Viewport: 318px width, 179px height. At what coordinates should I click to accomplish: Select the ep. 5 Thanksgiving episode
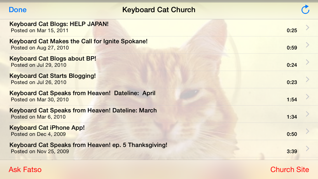(x=159, y=148)
